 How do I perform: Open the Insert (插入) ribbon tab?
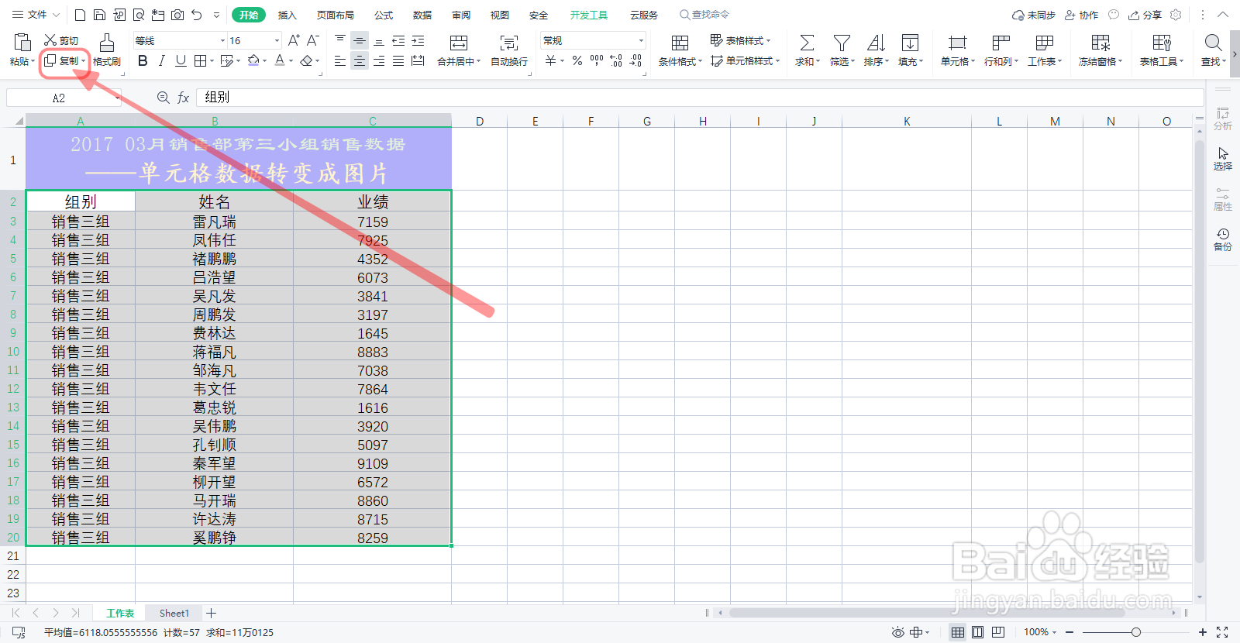tap(287, 15)
